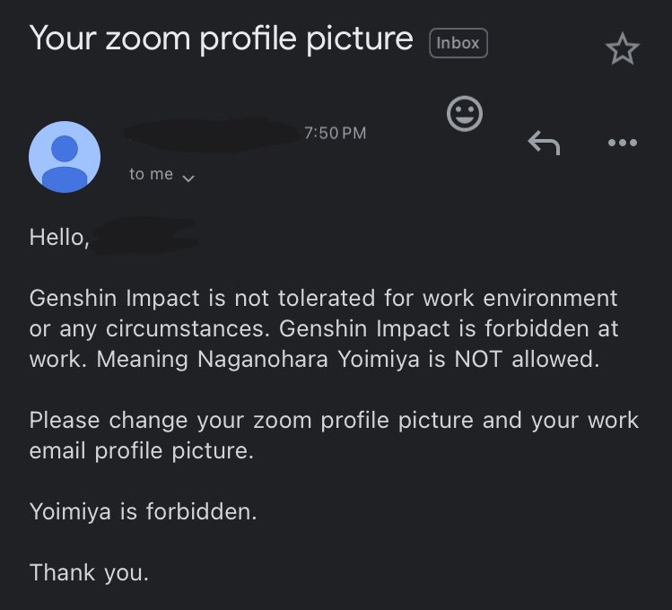
Task: Select the subject "Your zoom profile picture"
Action: [x=222, y=39]
